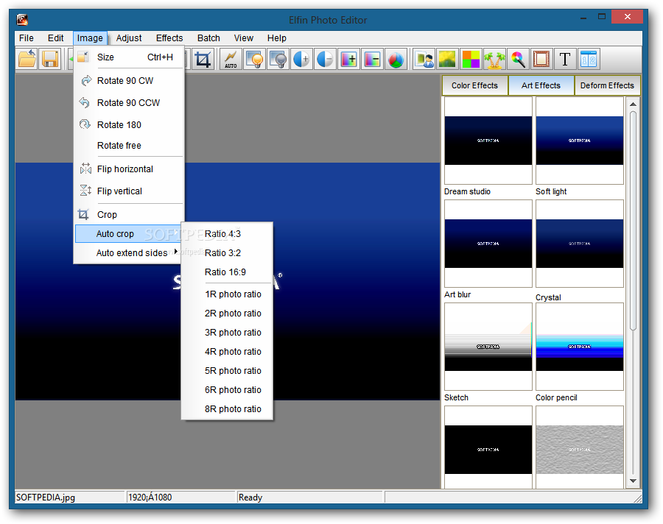Select 4R photo ratio

coord(227,352)
